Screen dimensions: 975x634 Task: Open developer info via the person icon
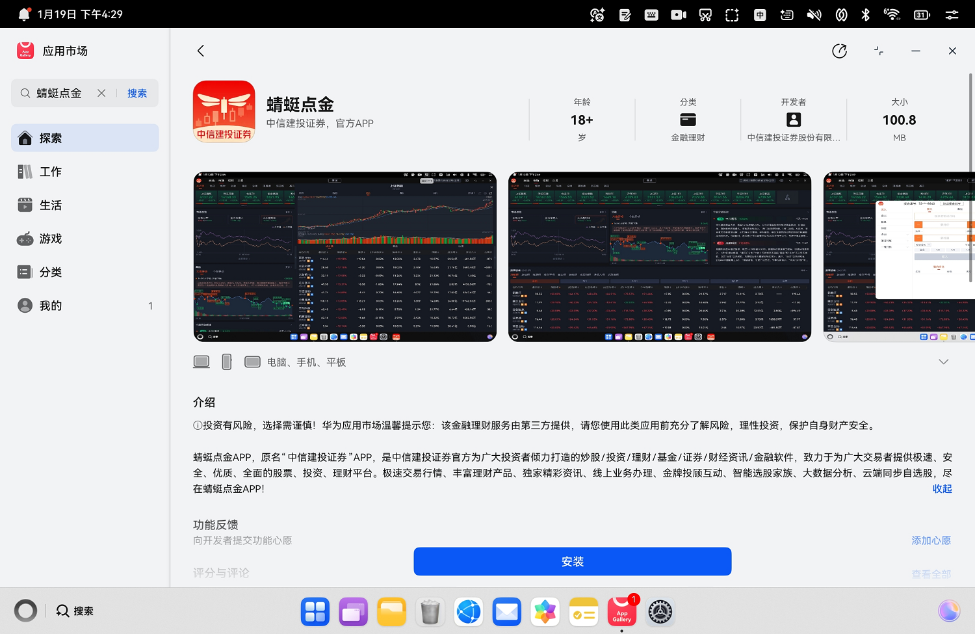tap(792, 119)
